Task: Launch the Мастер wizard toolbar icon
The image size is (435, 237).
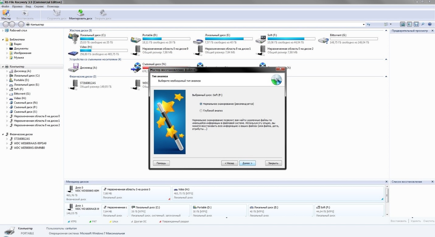Action: [6, 15]
